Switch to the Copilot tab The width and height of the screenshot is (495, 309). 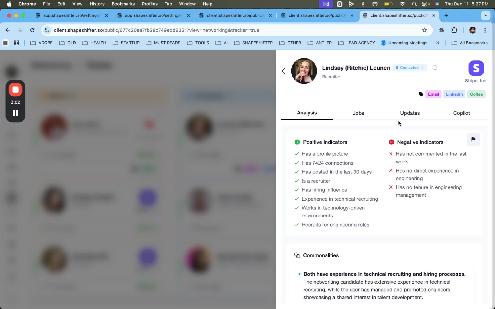461,113
